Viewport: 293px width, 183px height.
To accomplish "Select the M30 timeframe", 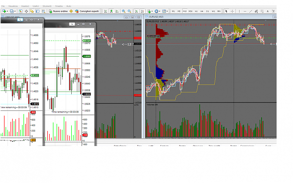I will coord(190,11).
